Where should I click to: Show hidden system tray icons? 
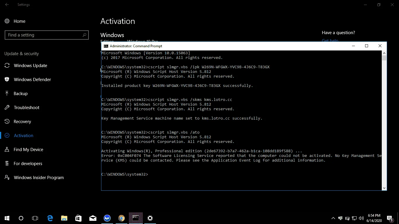tap(333, 218)
